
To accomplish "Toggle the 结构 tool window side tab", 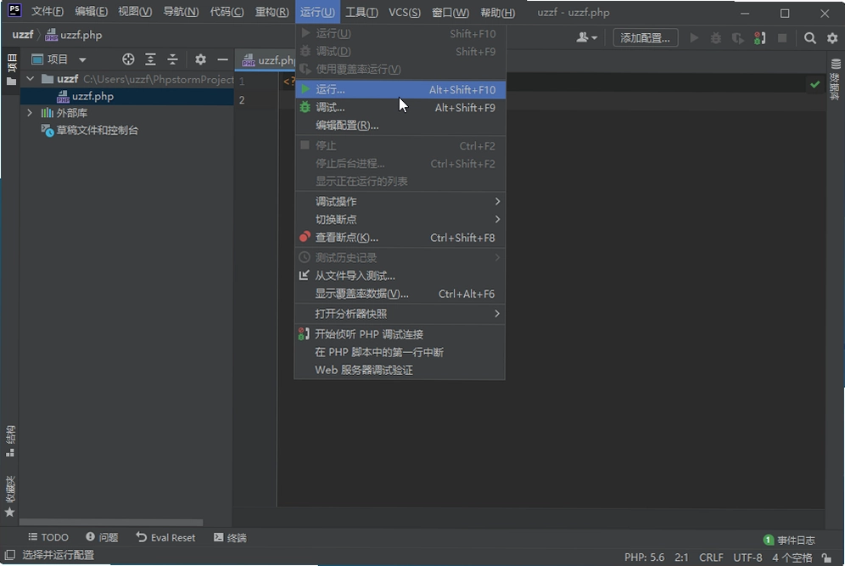I will pos(10,441).
